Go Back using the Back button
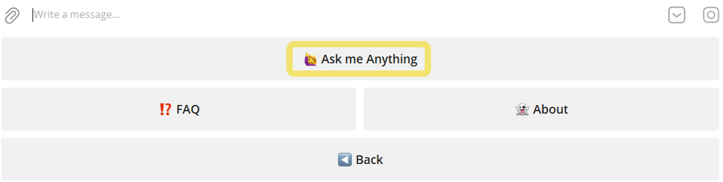 pos(360,159)
